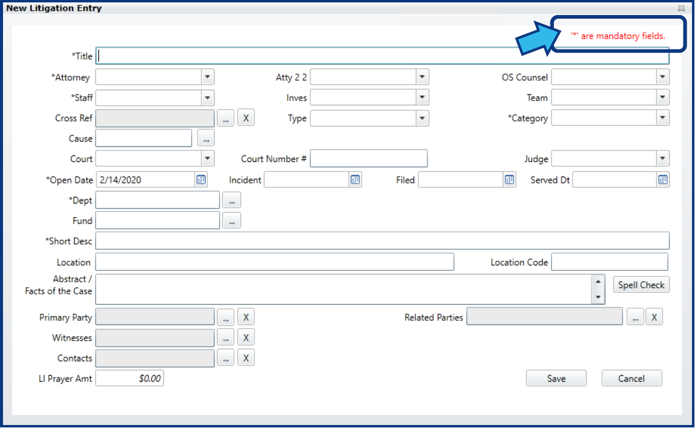
Task: Expand the Category dropdown
Action: click(663, 117)
